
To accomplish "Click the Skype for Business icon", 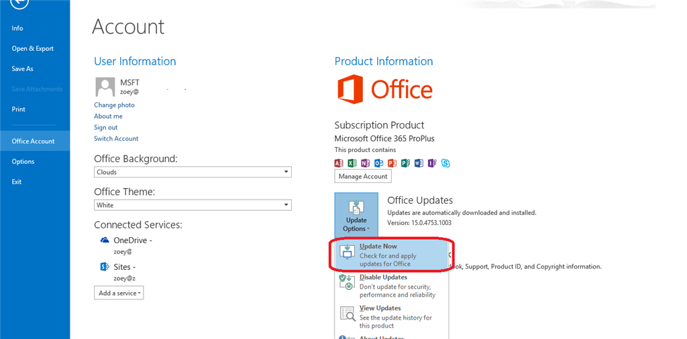I will tap(446, 163).
